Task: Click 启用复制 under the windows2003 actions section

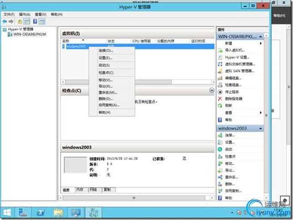Action: 233,191
